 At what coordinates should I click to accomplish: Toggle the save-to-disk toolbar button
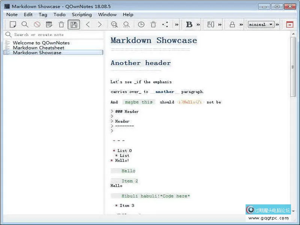(74, 25)
